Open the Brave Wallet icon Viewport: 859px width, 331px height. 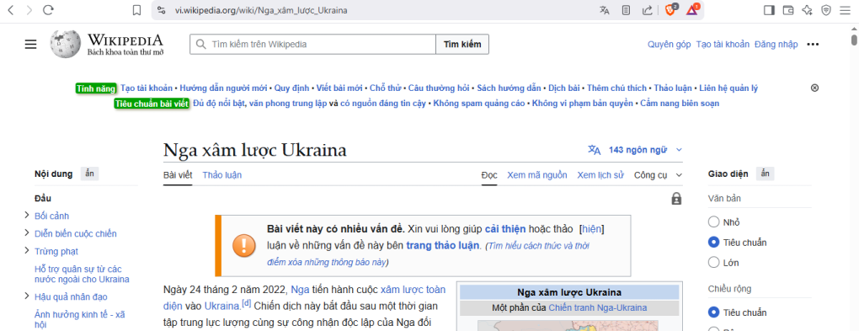(x=787, y=10)
